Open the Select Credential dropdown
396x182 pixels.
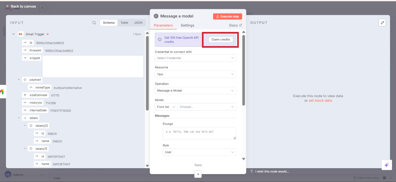point(195,58)
